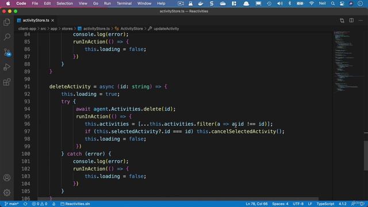Click the updateActivity breadcrumb
Image resolution: width=368 pixels, height=207 pixels.
pos(163,29)
